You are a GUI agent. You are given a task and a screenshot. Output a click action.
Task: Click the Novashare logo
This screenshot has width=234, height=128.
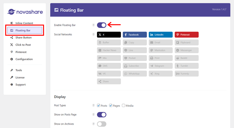pos(25,12)
